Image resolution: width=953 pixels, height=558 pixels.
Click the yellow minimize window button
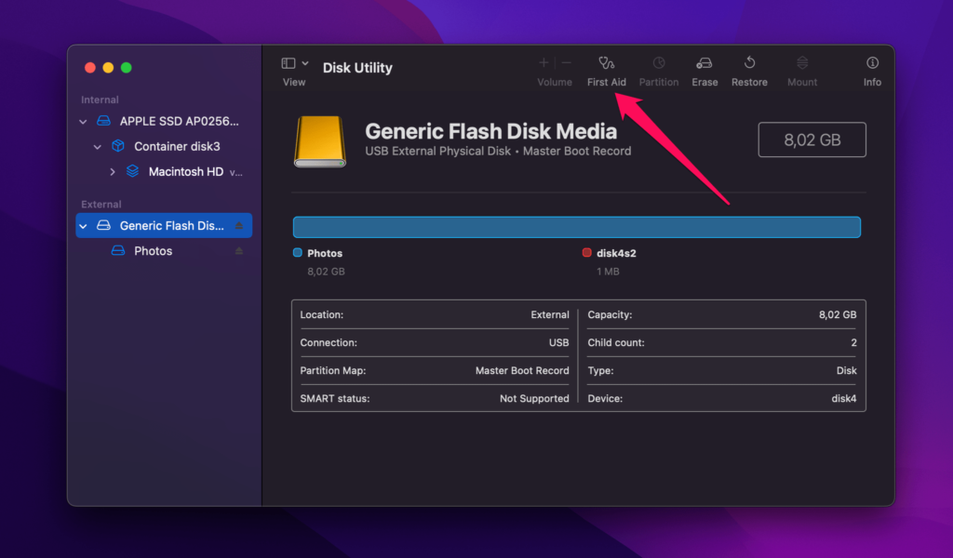point(108,67)
